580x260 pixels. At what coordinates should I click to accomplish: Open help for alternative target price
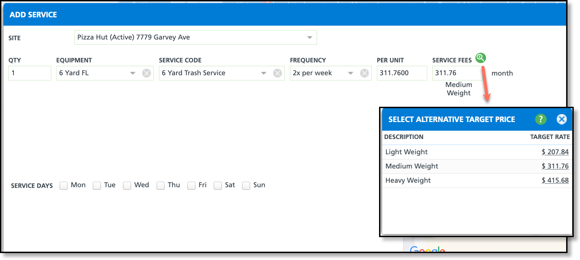click(541, 119)
